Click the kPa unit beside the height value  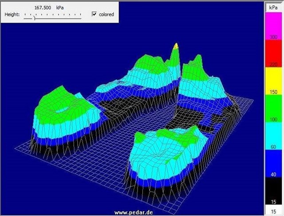pos(60,8)
